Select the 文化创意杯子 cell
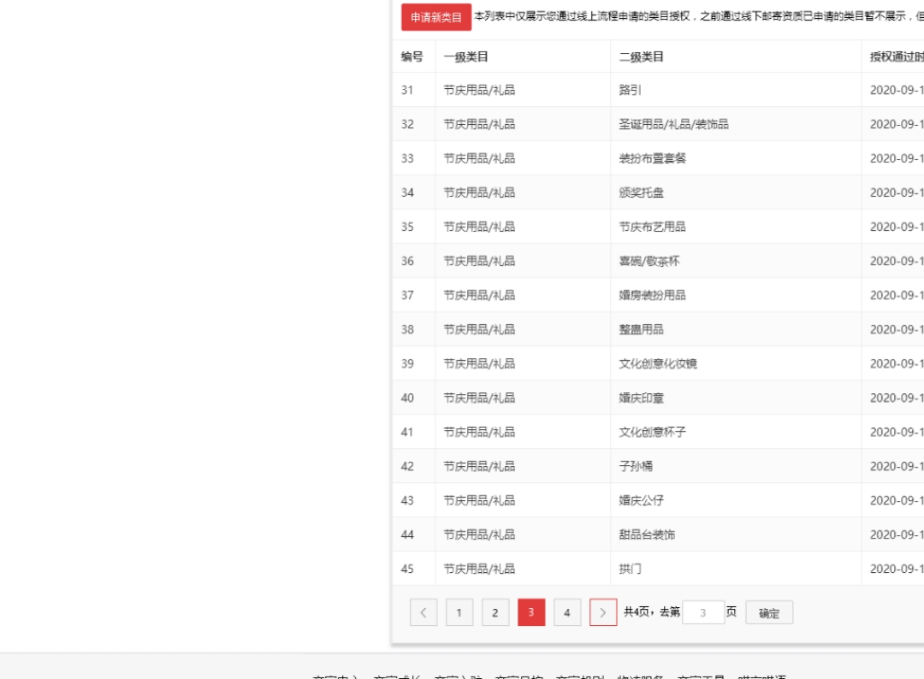 tap(652, 432)
